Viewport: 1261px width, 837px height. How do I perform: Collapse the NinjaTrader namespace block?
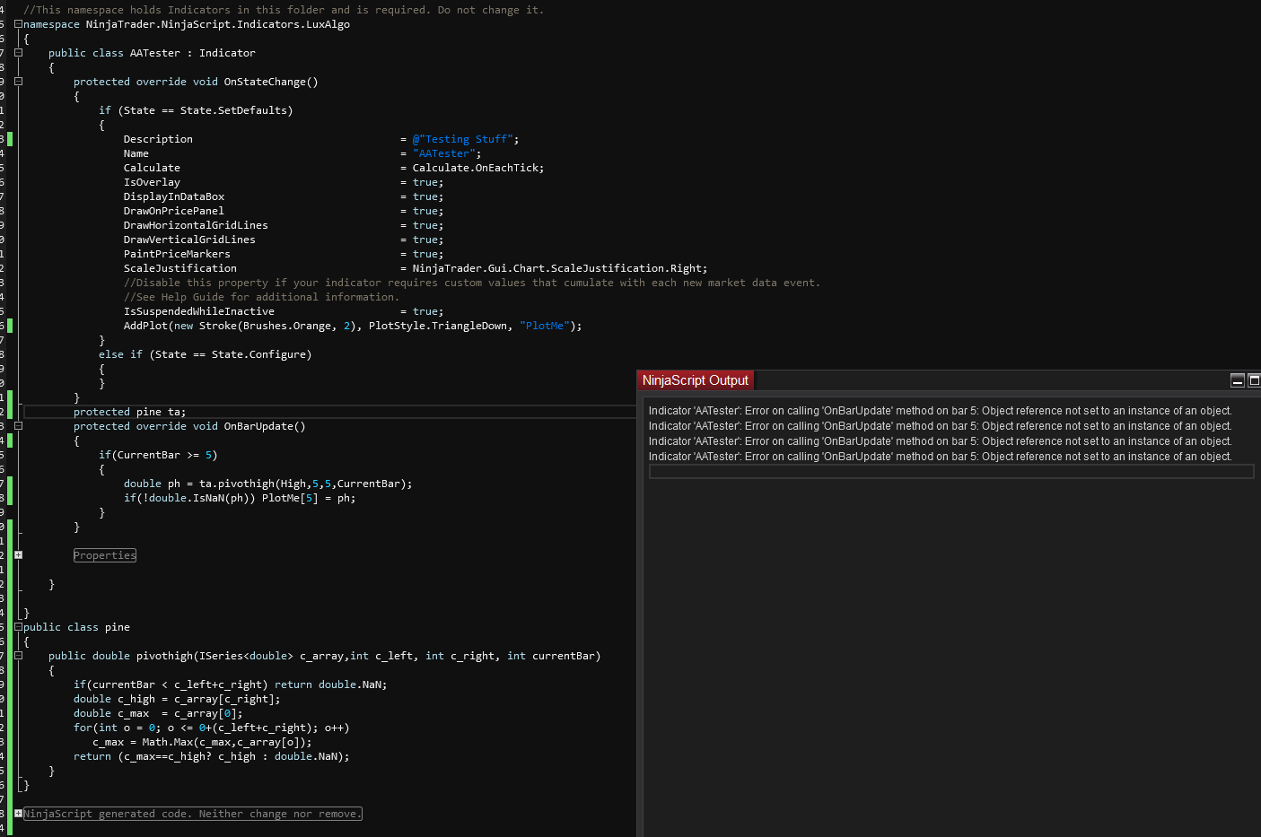tap(18, 24)
